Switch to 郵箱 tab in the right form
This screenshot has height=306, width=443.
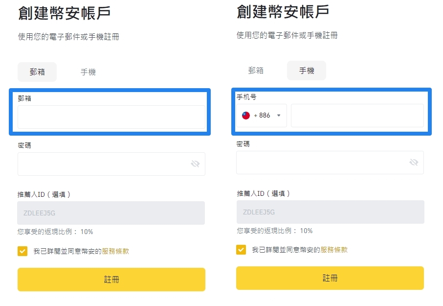point(256,71)
